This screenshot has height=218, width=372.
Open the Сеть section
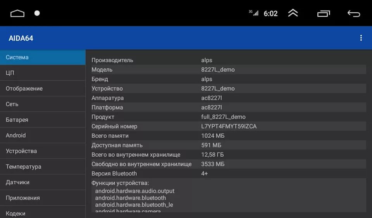click(43, 104)
